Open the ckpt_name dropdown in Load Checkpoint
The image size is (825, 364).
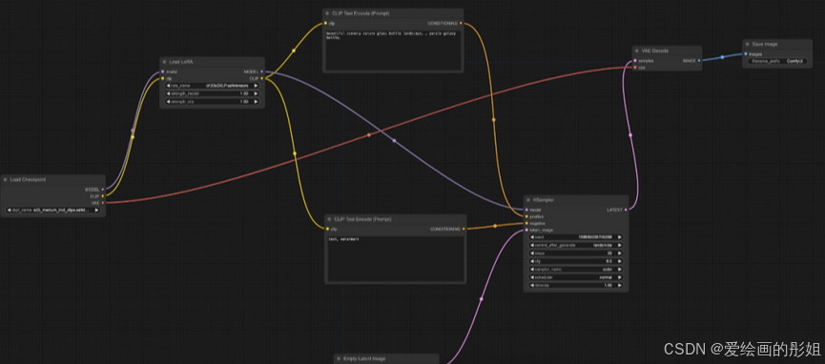pos(52,210)
